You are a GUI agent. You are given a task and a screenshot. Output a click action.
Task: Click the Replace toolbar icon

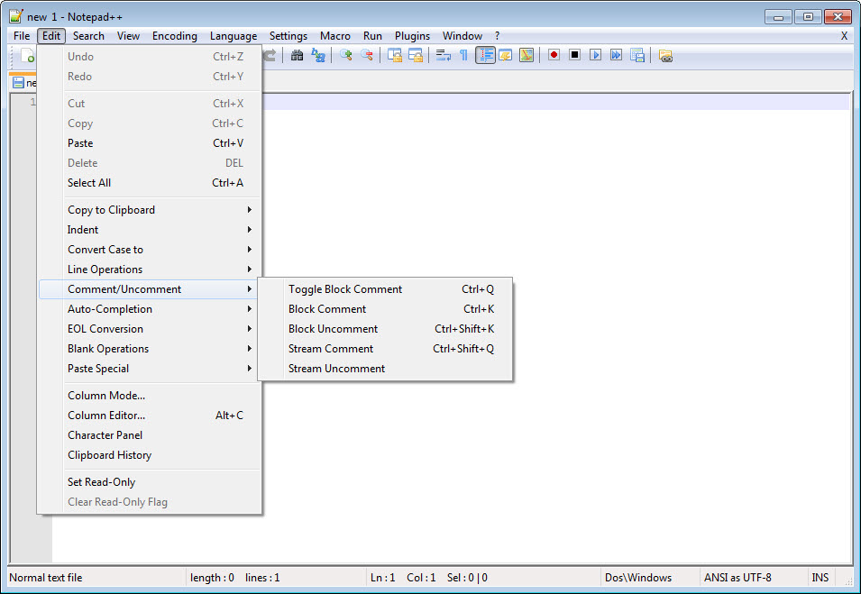[318, 56]
